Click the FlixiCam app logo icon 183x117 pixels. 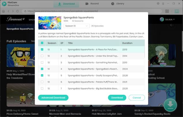4,4
